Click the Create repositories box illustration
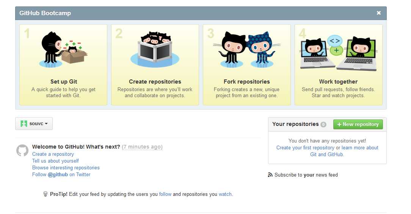 click(x=155, y=50)
